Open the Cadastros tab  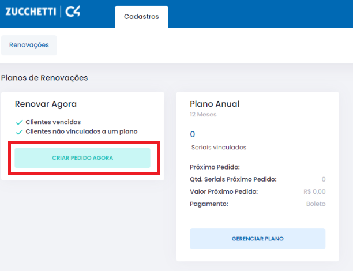click(141, 17)
